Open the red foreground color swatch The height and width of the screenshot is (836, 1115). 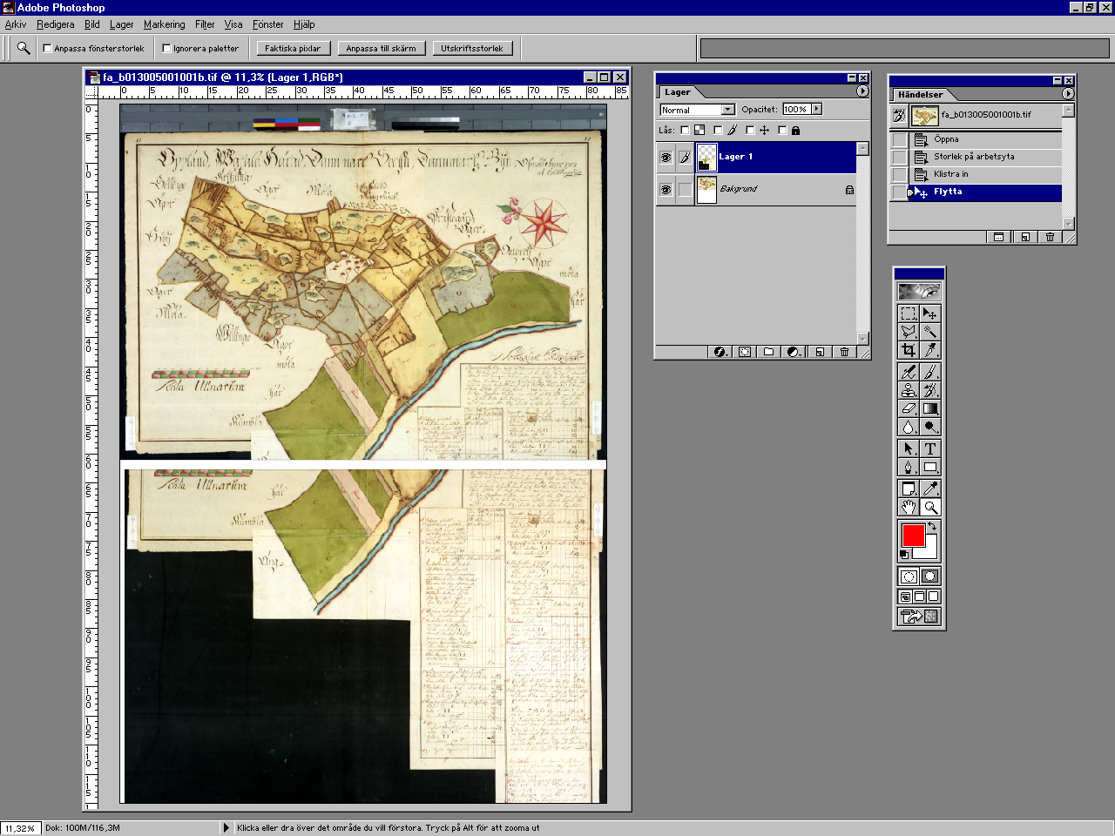(913, 535)
